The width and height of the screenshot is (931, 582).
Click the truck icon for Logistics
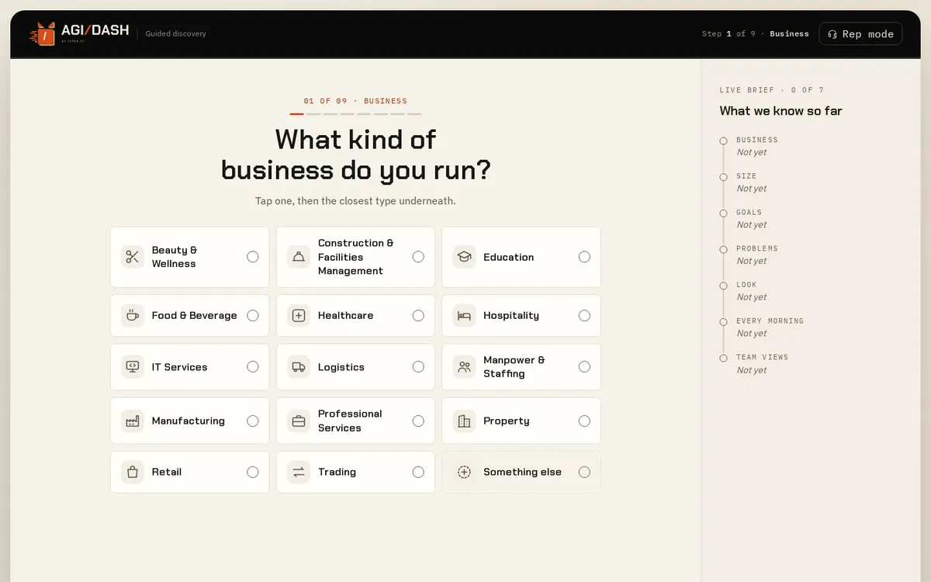point(299,367)
